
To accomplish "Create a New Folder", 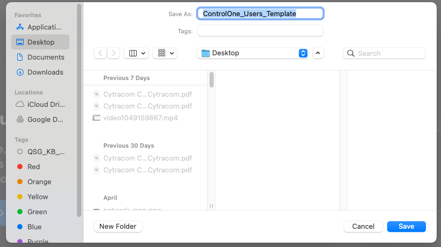I will [x=118, y=227].
